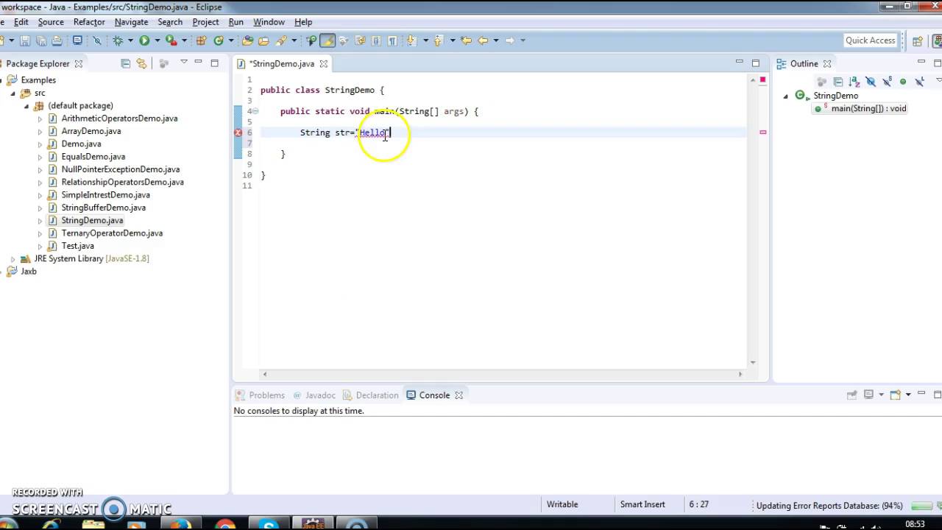The width and height of the screenshot is (942, 530).
Task: Collapse the src folder node
Action: coord(13,93)
